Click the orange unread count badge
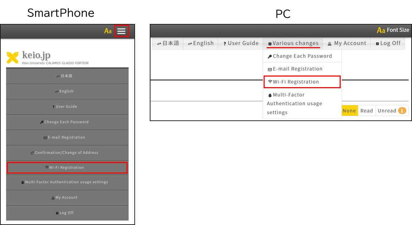The height and width of the screenshot is (225, 412). 402,111
